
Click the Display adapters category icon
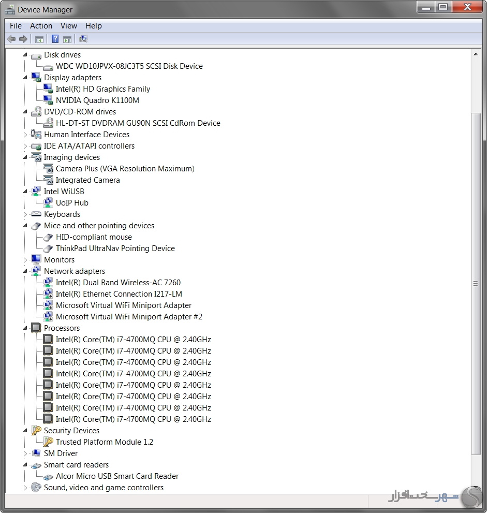pos(36,78)
